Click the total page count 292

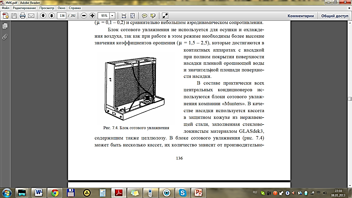73,16
